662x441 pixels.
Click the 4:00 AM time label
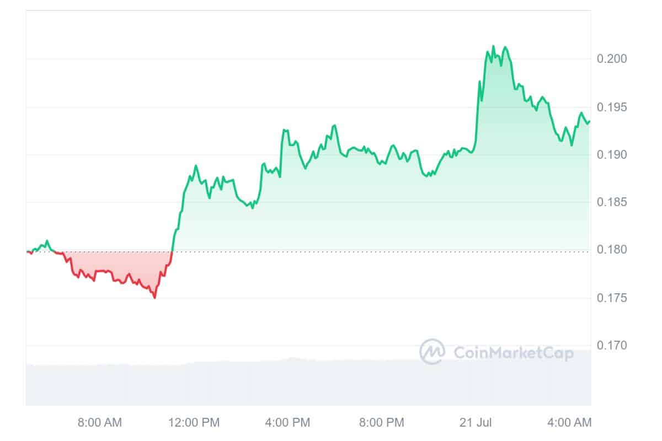click(x=569, y=423)
